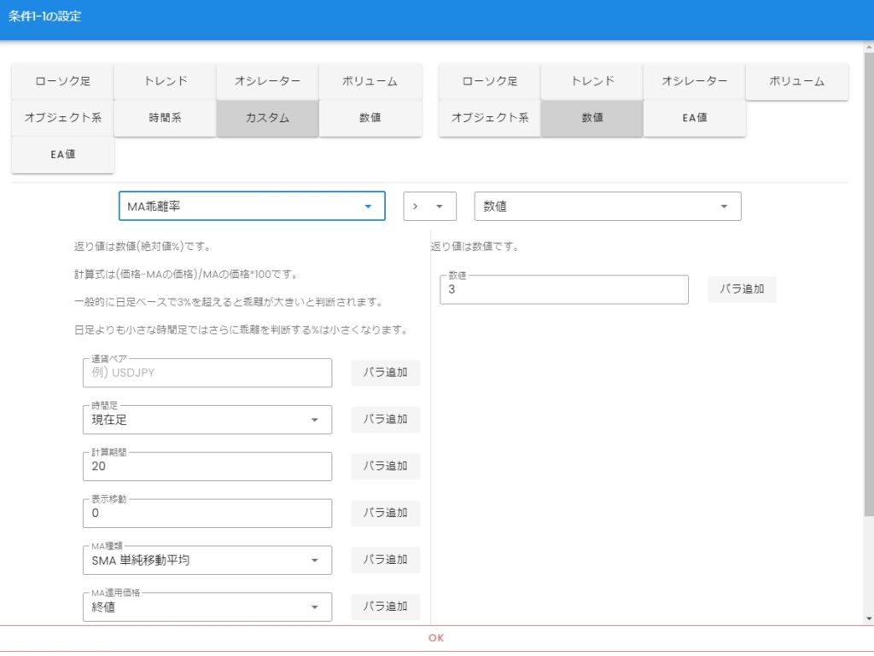Select left ローソク足 category tab

click(62, 81)
